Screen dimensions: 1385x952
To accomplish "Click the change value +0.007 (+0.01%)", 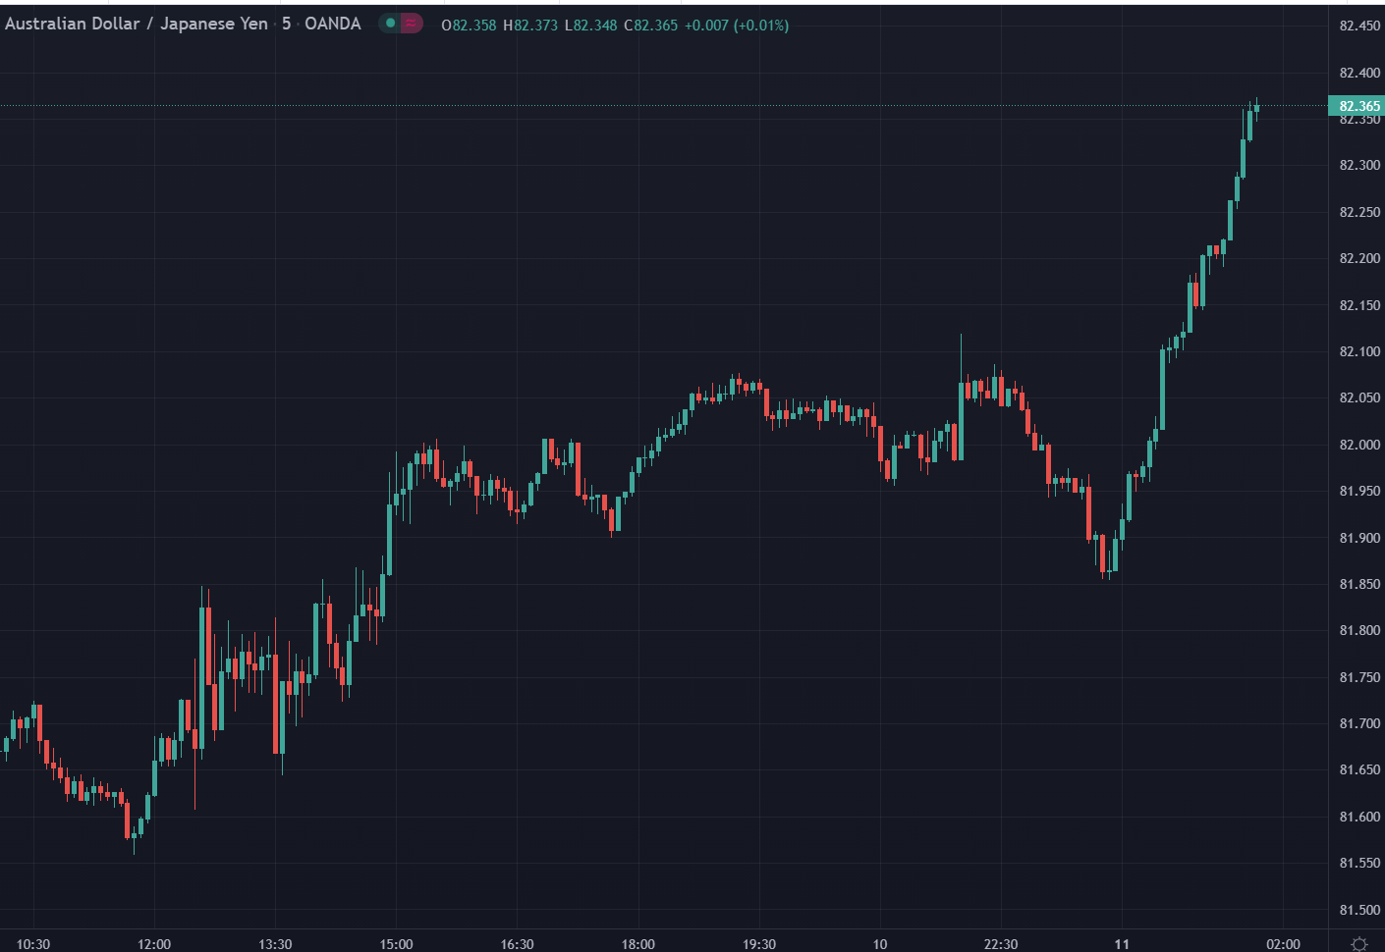I will (737, 26).
